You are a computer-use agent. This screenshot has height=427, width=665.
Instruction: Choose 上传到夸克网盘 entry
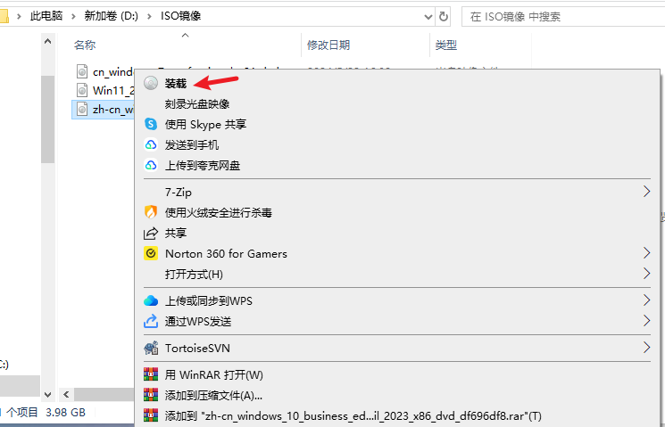(x=203, y=165)
